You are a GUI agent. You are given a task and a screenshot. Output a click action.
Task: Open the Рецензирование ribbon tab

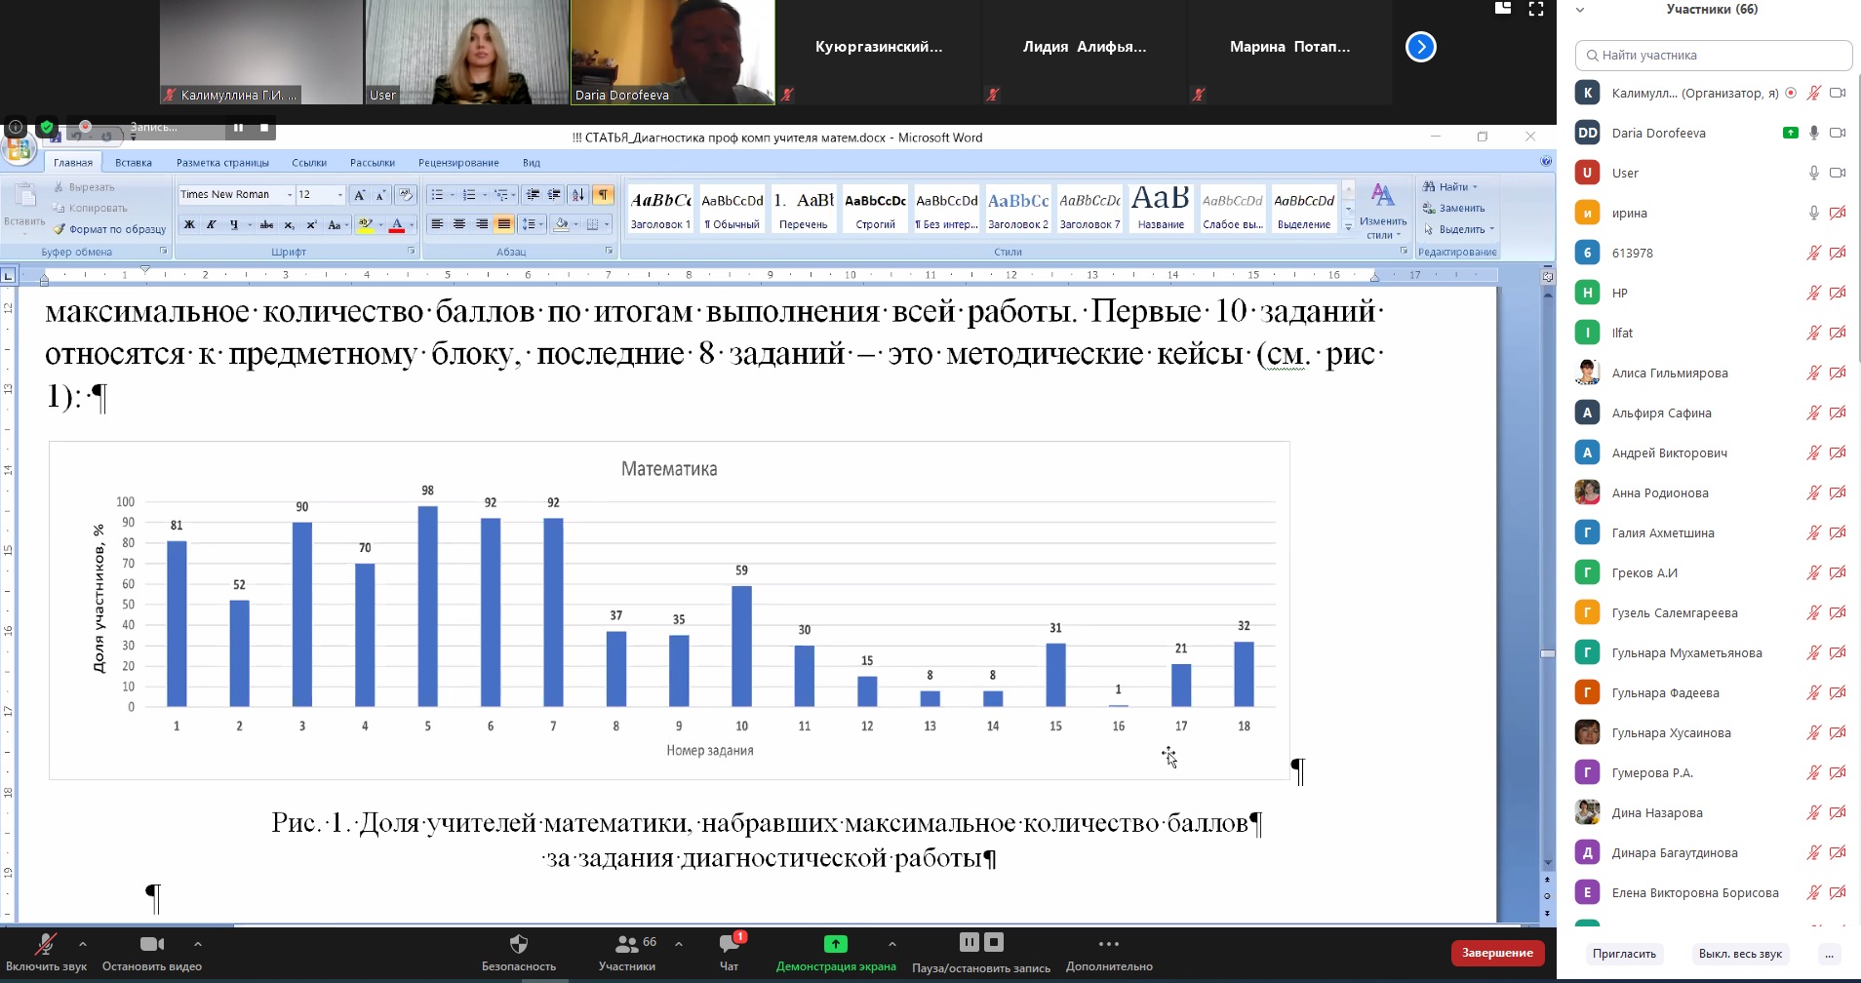point(458,163)
